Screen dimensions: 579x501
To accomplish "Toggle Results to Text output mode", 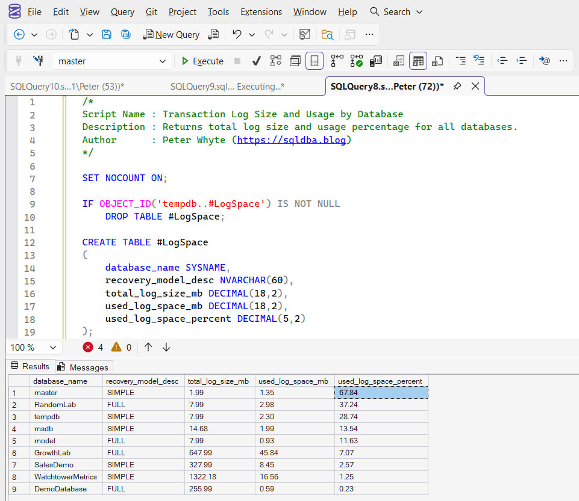I will (x=399, y=61).
